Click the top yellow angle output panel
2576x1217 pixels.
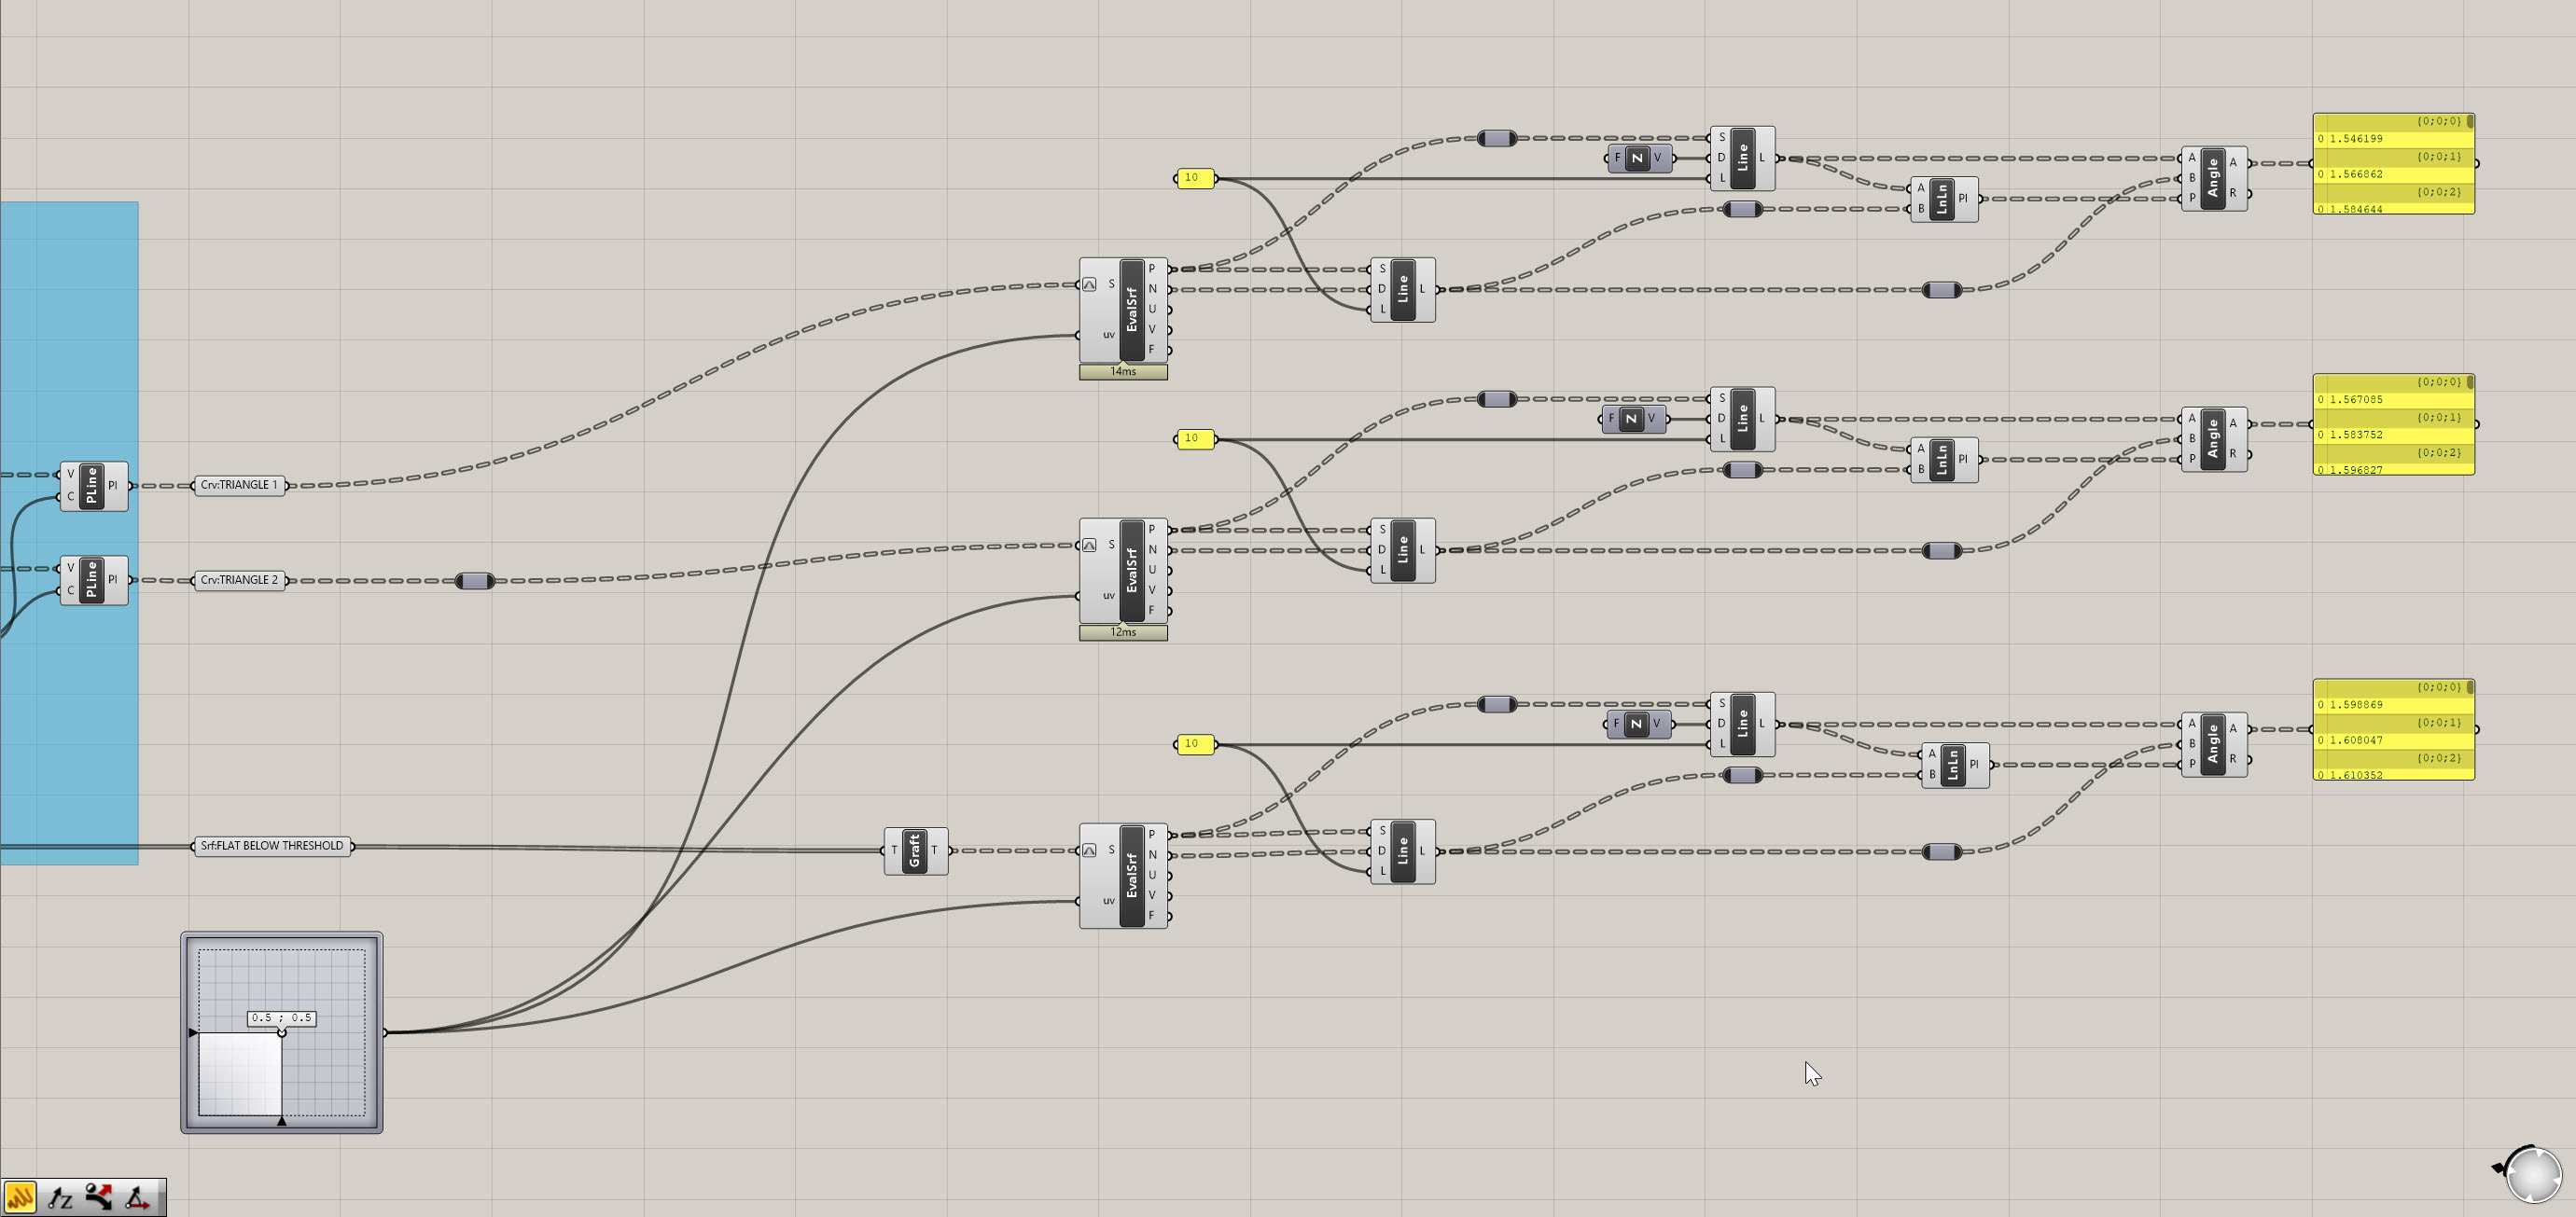(2392, 163)
